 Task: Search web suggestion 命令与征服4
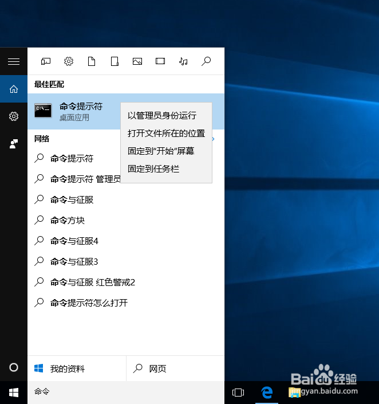pyautogui.click(x=126, y=241)
